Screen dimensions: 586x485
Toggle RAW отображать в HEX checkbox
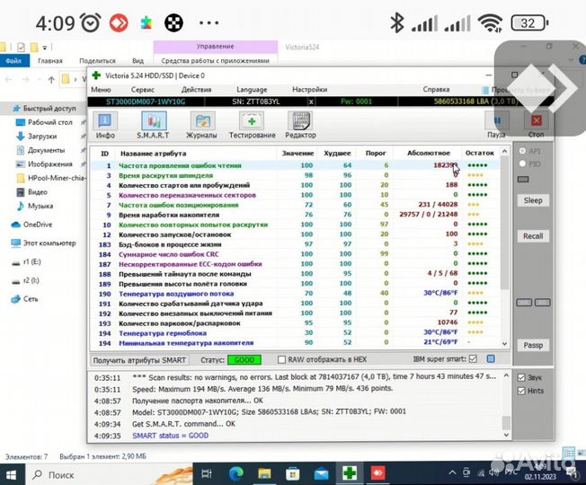(x=281, y=359)
